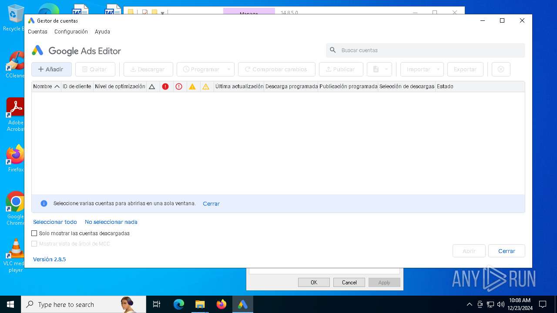Click the outlined red error column icon
Screen dimensions: 557x313
pos(179,87)
